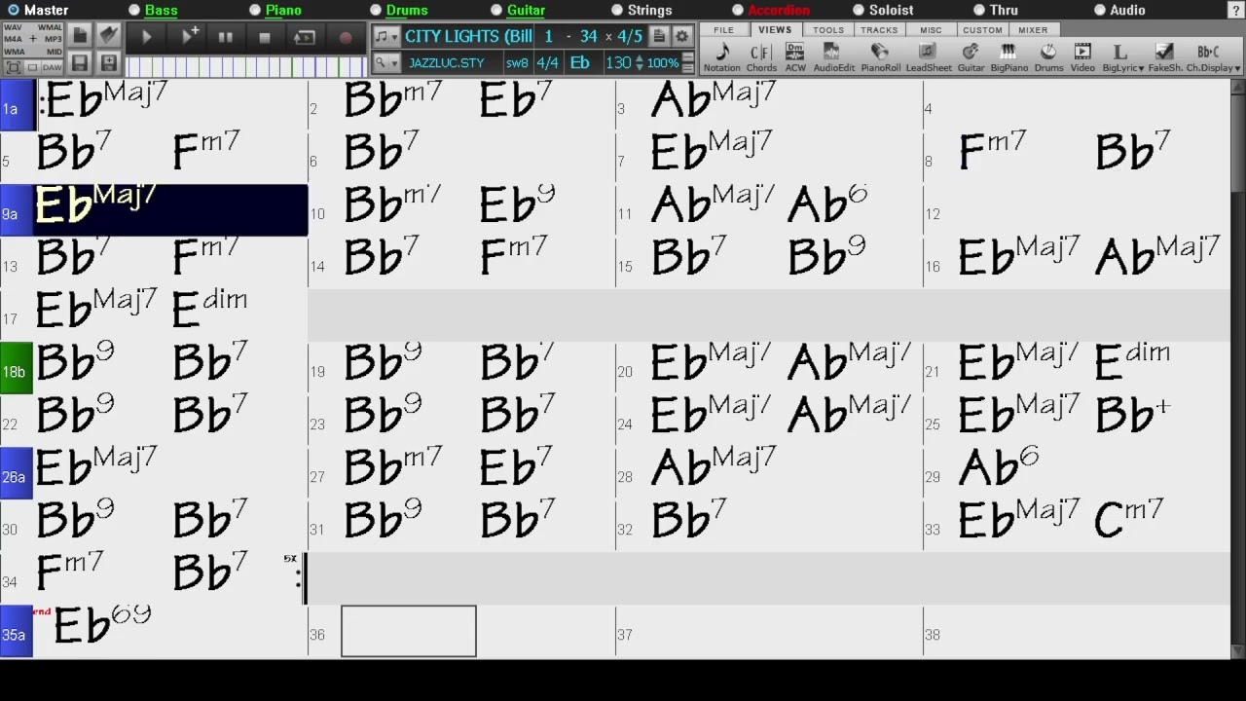Click the Save As disk-plus icon
The image size is (1246, 701).
click(x=109, y=64)
